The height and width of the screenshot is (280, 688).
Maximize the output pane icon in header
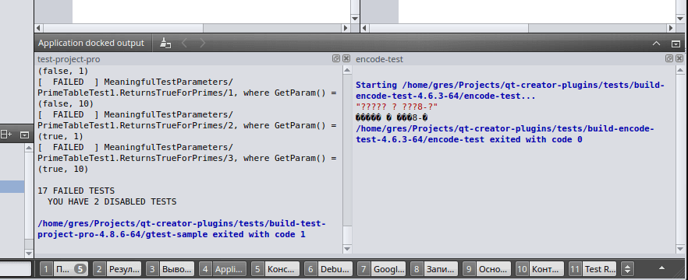tap(676, 44)
